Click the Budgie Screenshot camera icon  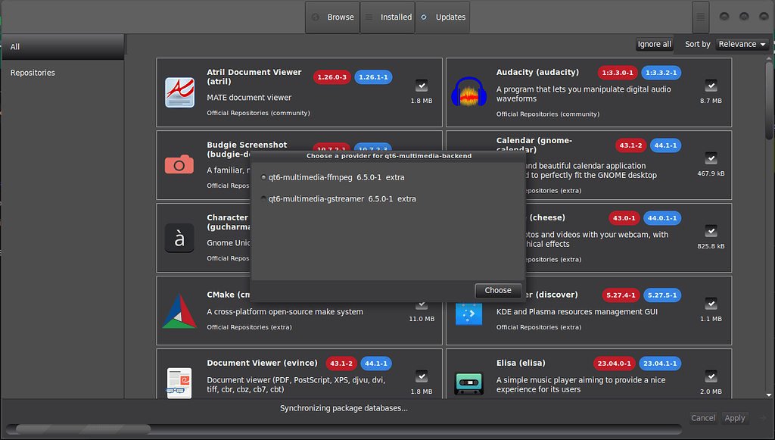[x=179, y=164]
